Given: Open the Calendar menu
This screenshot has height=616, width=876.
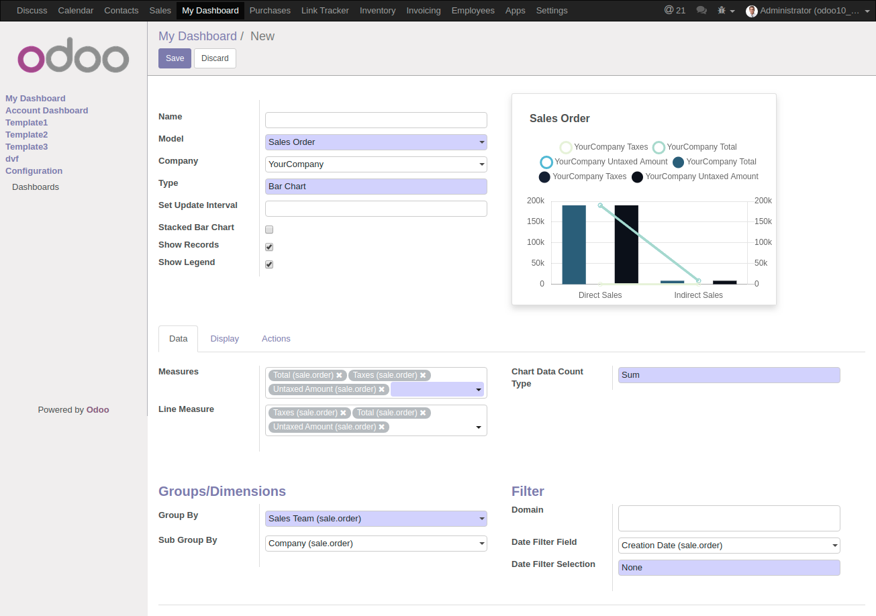Looking at the screenshot, I should pyautogui.click(x=76, y=10).
